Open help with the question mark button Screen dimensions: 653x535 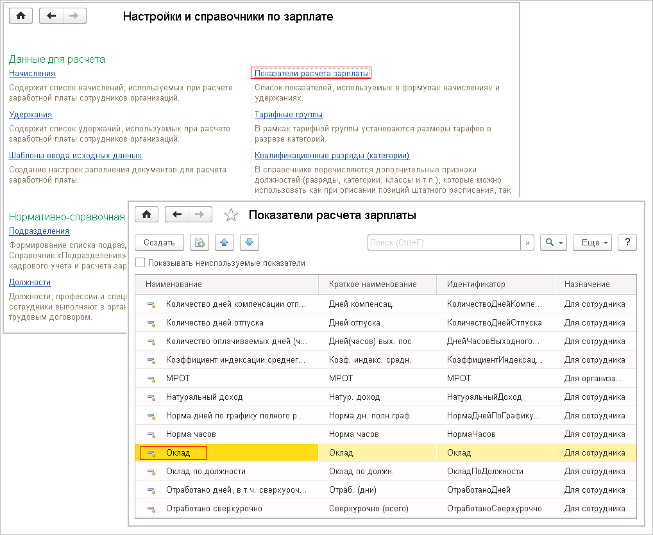[x=627, y=243]
